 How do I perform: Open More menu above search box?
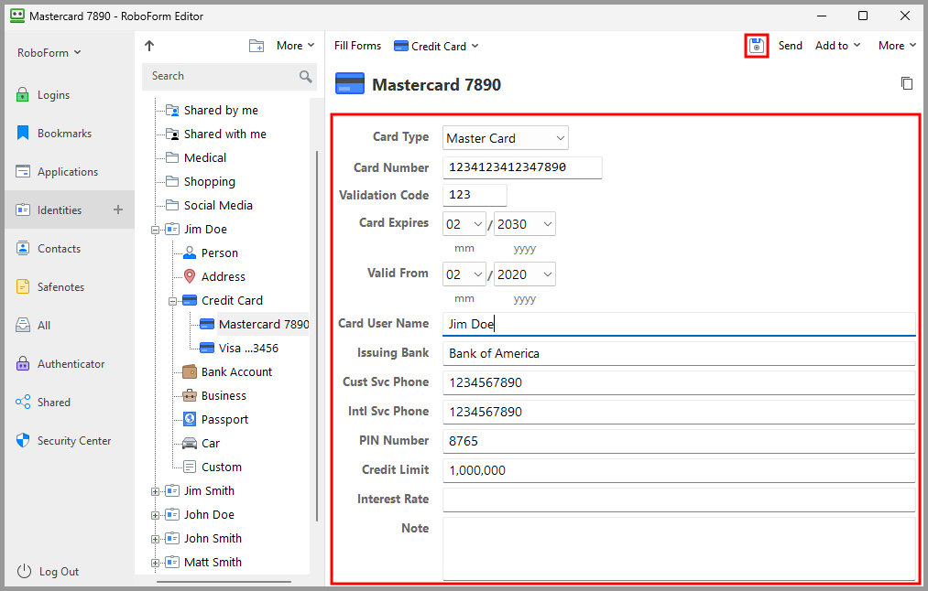point(295,46)
